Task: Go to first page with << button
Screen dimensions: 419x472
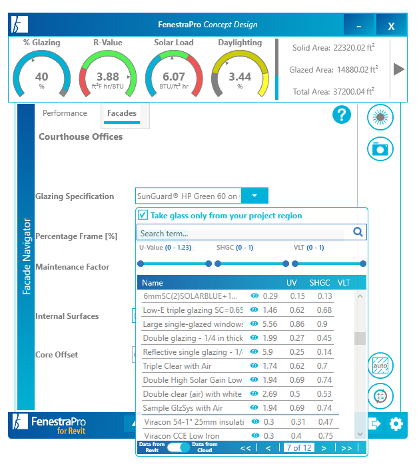Action: tap(245, 448)
